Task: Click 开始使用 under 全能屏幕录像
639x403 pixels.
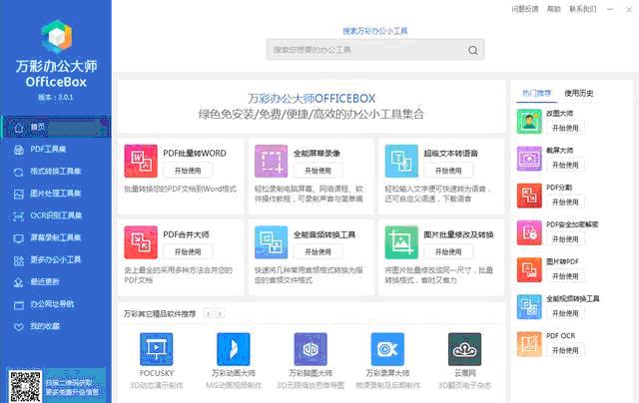Action: [319, 171]
